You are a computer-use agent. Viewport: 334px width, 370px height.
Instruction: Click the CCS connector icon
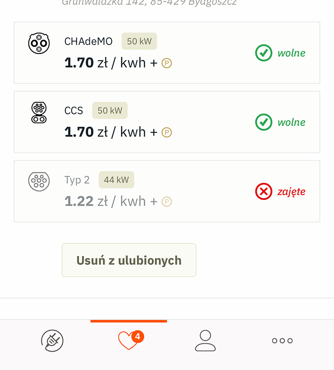click(39, 112)
